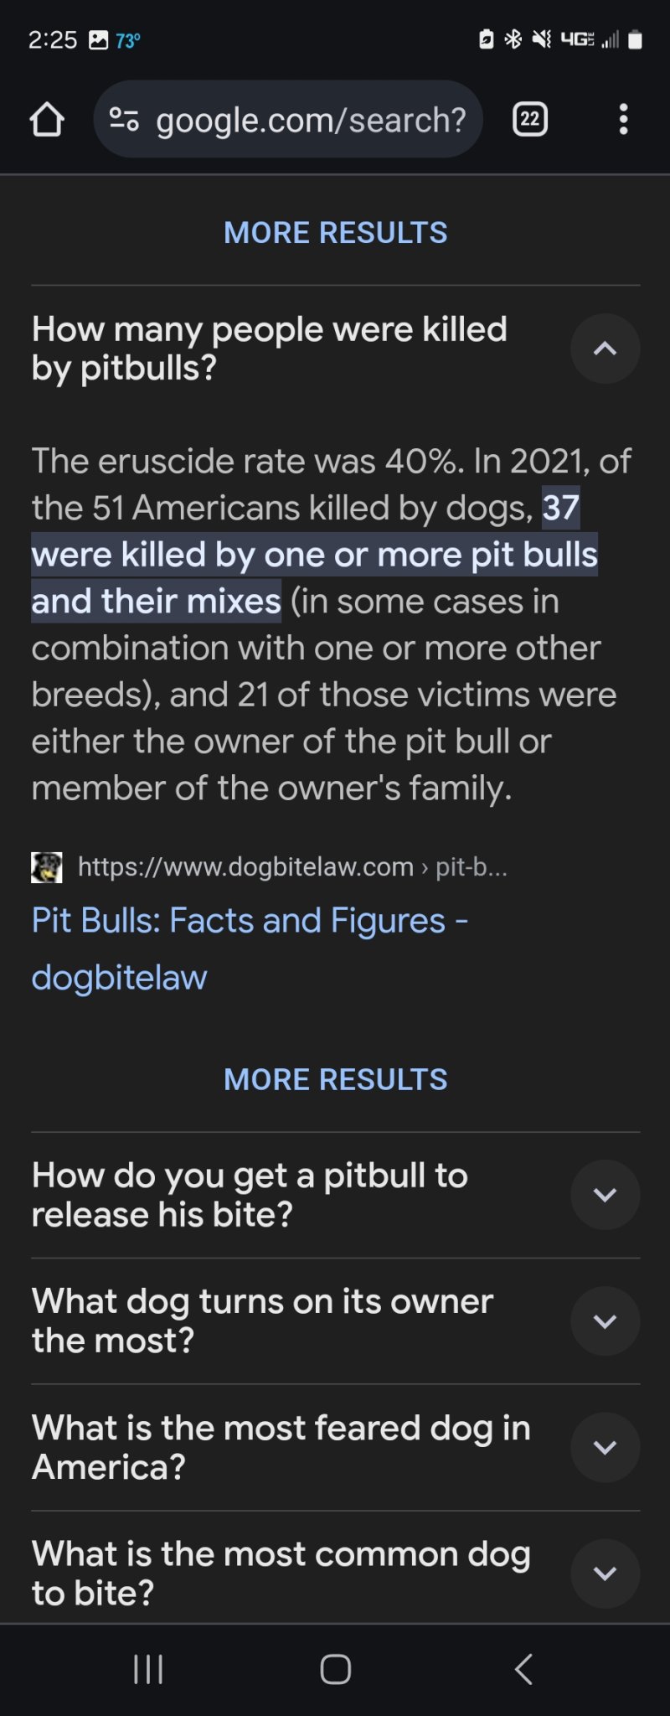Image resolution: width=670 pixels, height=1716 pixels.
Task: Expand the release his bite question
Action: tap(605, 1195)
